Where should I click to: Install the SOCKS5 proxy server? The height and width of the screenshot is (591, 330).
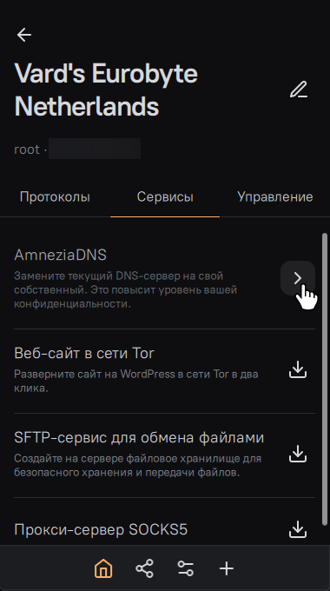point(298,529)
